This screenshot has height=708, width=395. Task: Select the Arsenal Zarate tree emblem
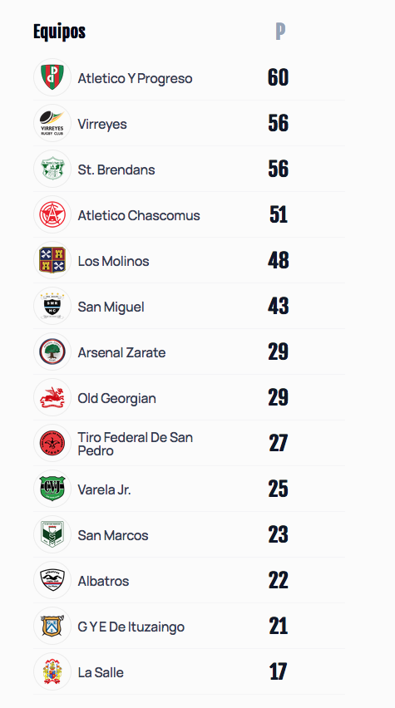(52, 352)
